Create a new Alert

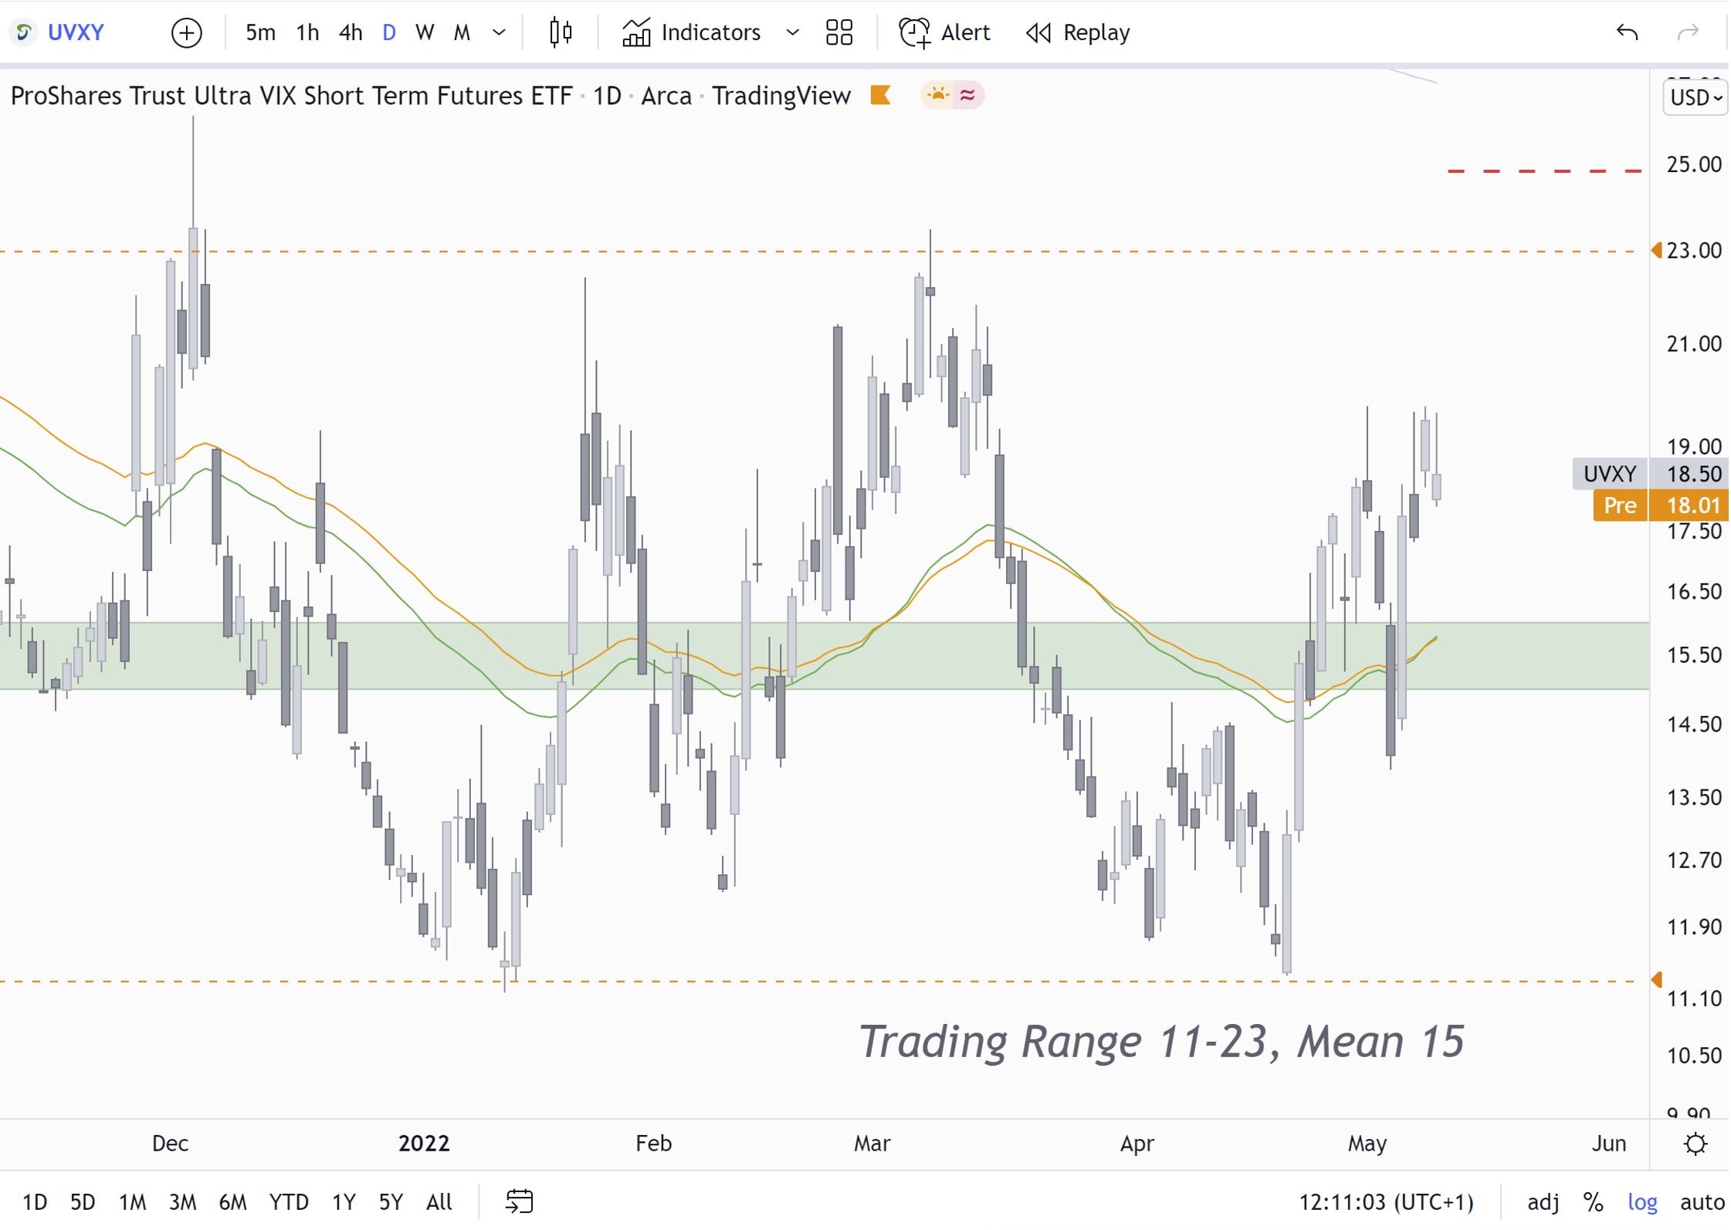coord(944,32)
